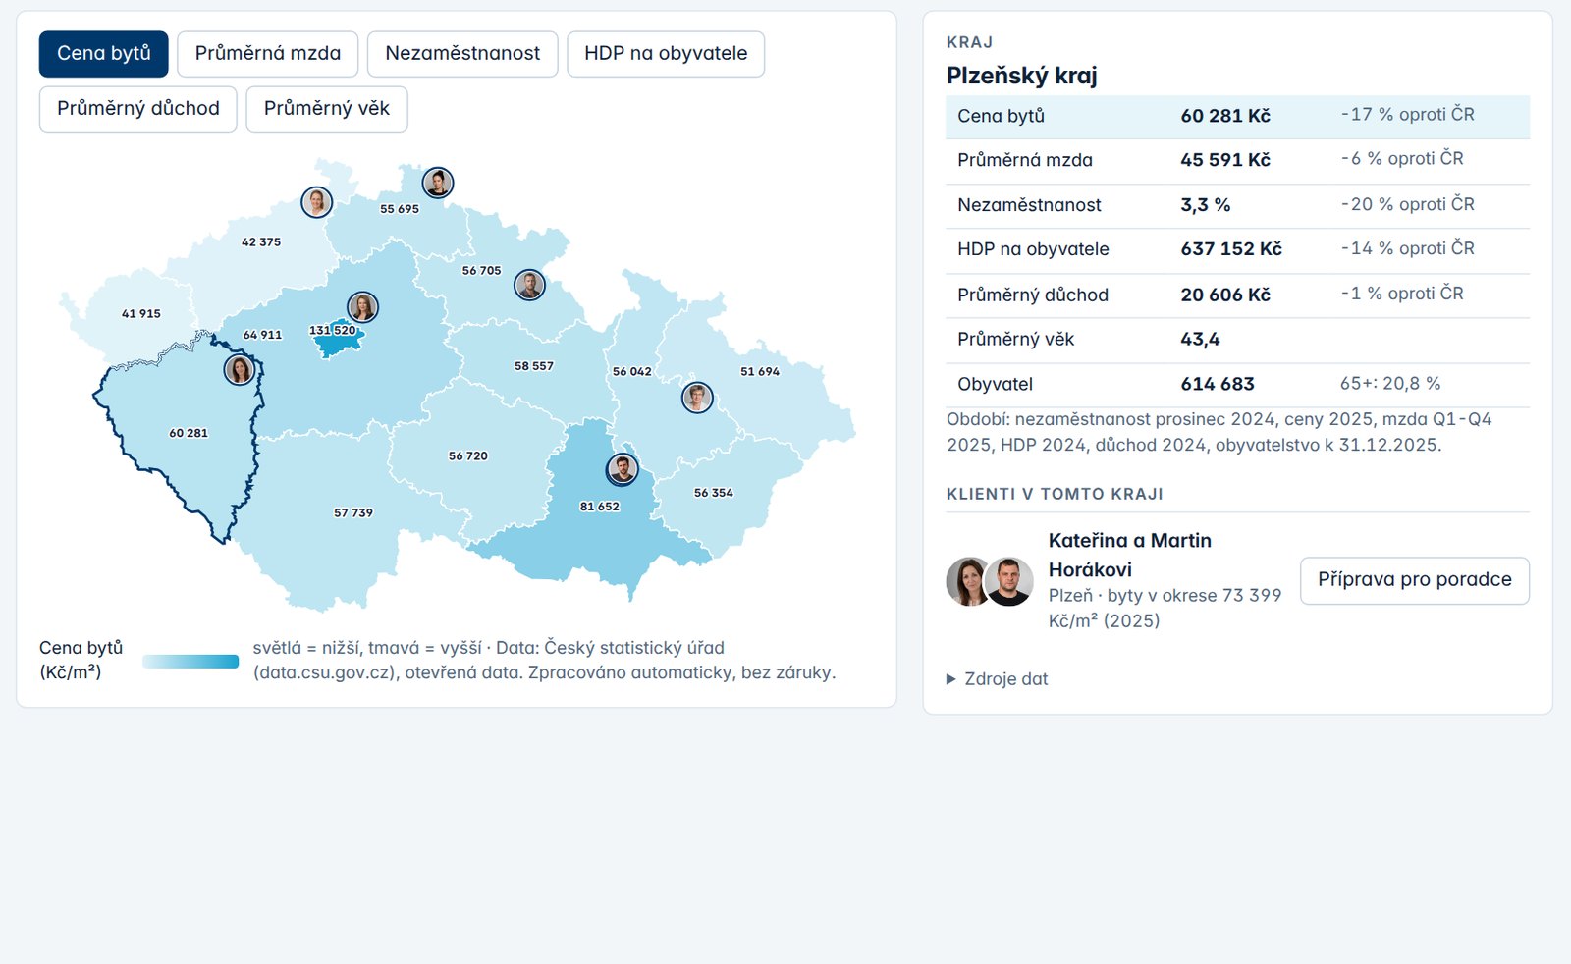The height and width of the screenshot is (964, 1571).
Task: Click the Průměrná mzda row value 45 591 Kč
Action: 1225,160
